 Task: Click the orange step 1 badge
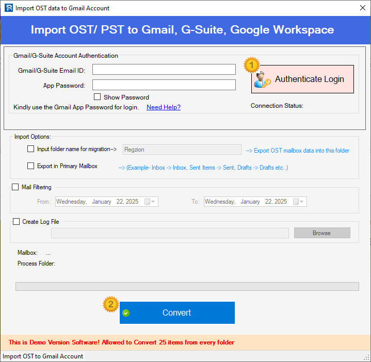pos(251,65)
